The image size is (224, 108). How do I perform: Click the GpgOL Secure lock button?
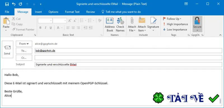coord(197,24)
